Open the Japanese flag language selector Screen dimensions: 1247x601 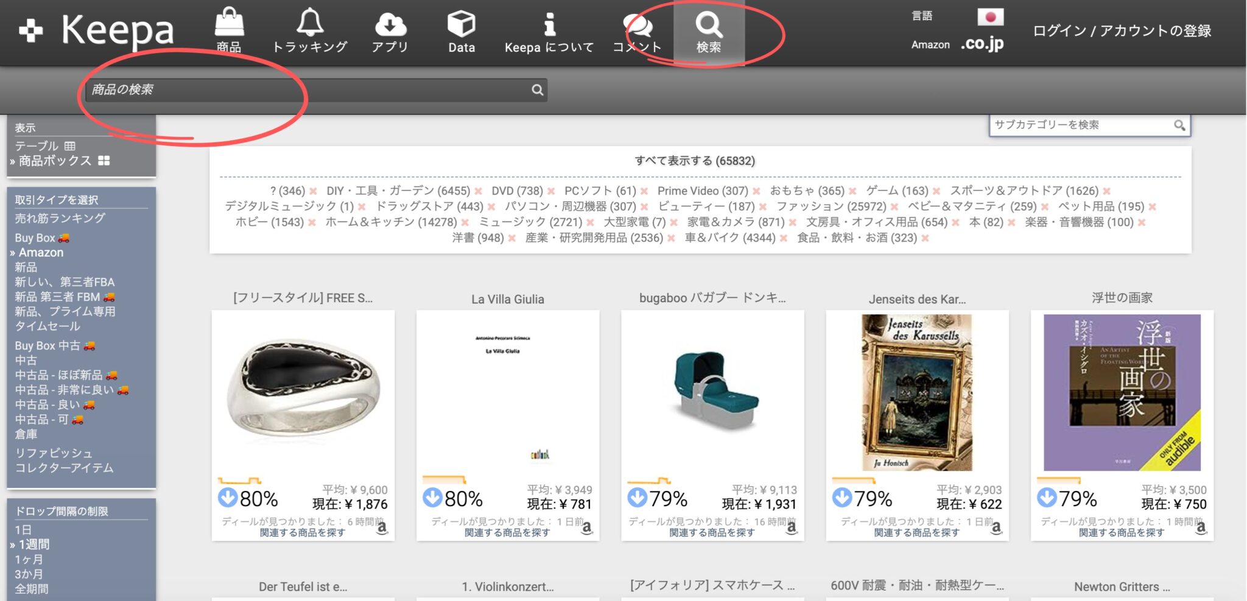(992, 18)
